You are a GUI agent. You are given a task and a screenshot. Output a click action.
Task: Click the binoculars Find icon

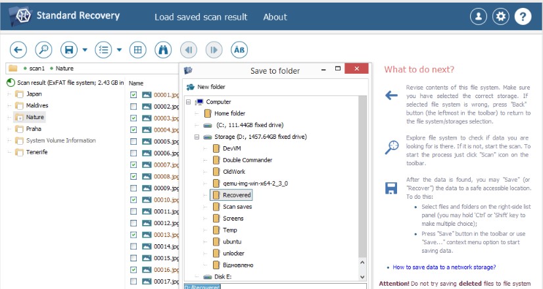click(162, 49)
